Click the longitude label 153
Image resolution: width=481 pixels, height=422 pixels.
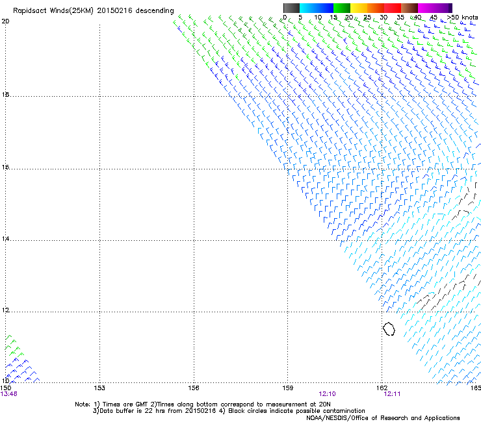point(99,388)
